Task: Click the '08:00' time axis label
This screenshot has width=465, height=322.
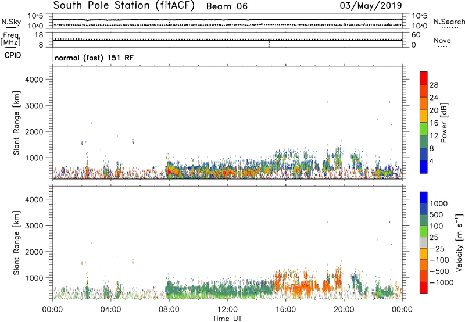Action: point(169,310)
